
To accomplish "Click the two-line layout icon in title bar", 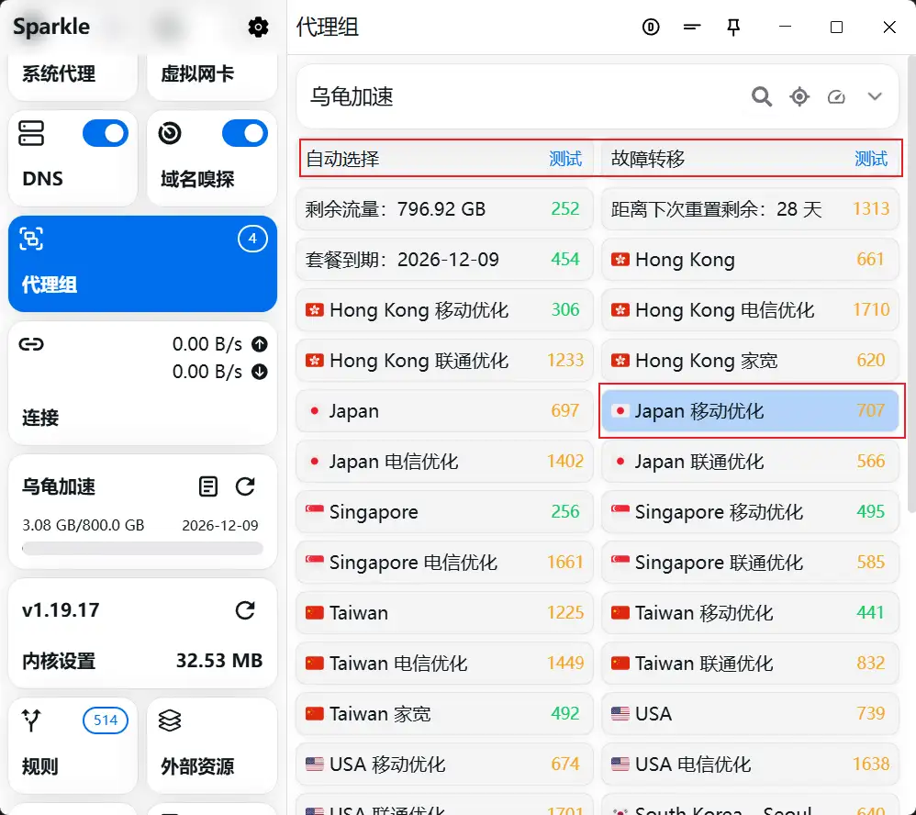I will [692, 28].
